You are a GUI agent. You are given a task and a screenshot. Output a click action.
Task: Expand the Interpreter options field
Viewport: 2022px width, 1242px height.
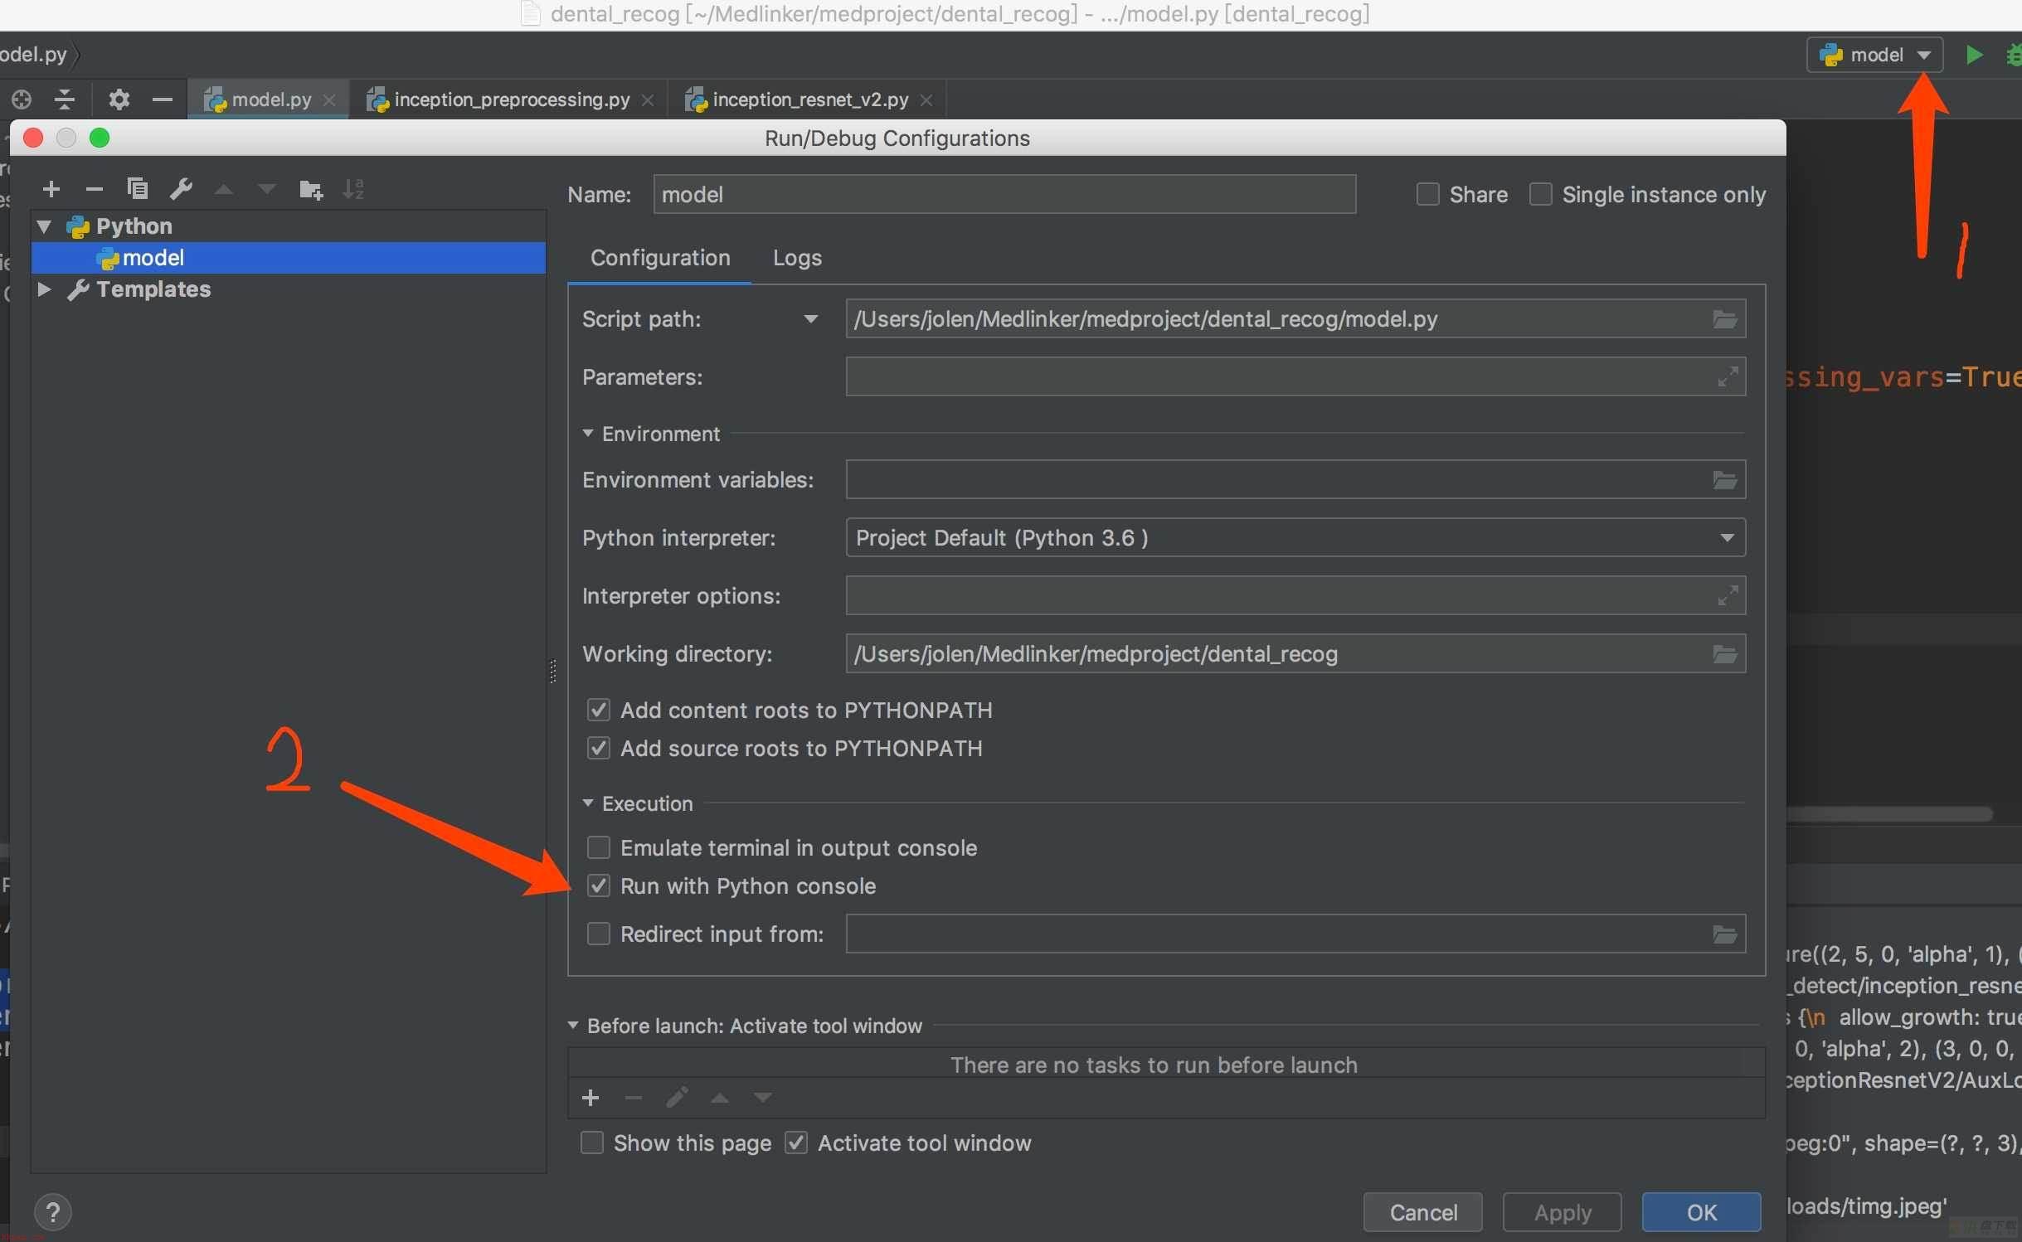(1728, 596)
